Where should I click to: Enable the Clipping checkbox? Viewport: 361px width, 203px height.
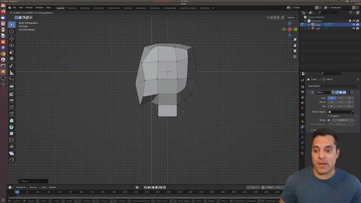click(x=329, y=116)
